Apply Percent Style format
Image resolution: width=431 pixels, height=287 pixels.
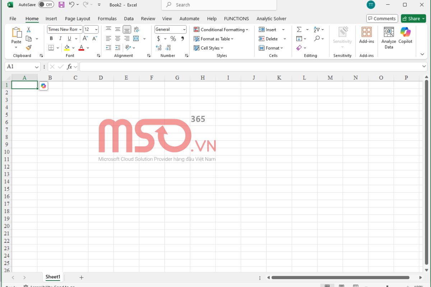pos(173,38)
